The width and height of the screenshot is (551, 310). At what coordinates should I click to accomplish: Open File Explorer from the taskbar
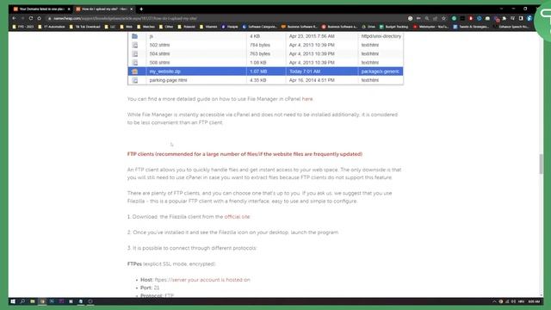click(x=33, y=301)
